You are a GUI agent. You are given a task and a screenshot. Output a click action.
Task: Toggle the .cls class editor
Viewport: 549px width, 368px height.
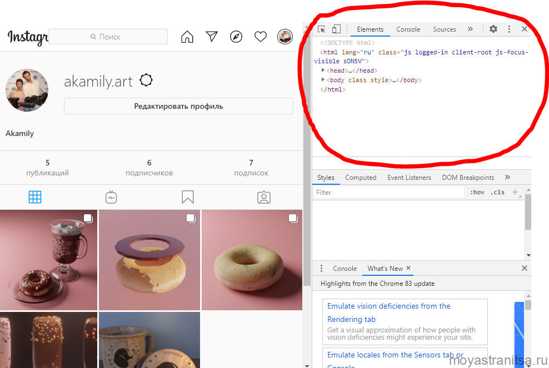coord(497,193)
